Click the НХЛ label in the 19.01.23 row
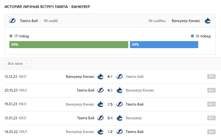Image resolution: width=221 pixels, height=137 pixels. (x=22, y=104)
